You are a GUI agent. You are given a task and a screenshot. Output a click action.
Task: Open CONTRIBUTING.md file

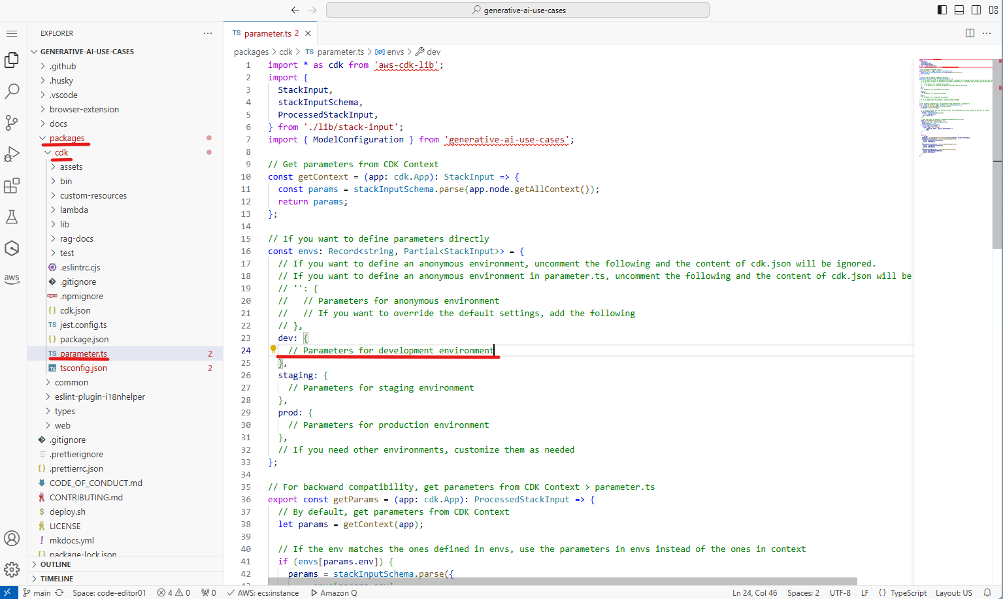125,497
